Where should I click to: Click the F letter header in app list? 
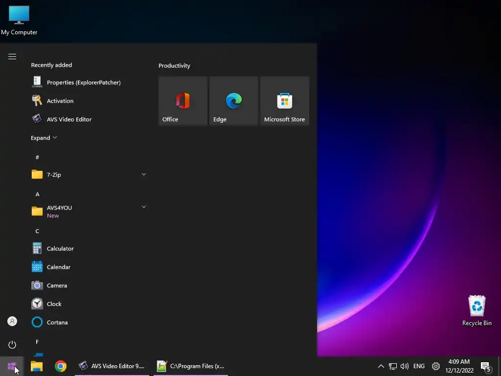click(x=37, y=342)
